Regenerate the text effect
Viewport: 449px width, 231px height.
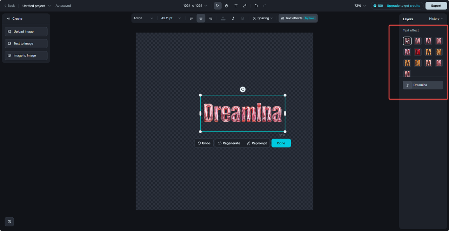[229, 143]
